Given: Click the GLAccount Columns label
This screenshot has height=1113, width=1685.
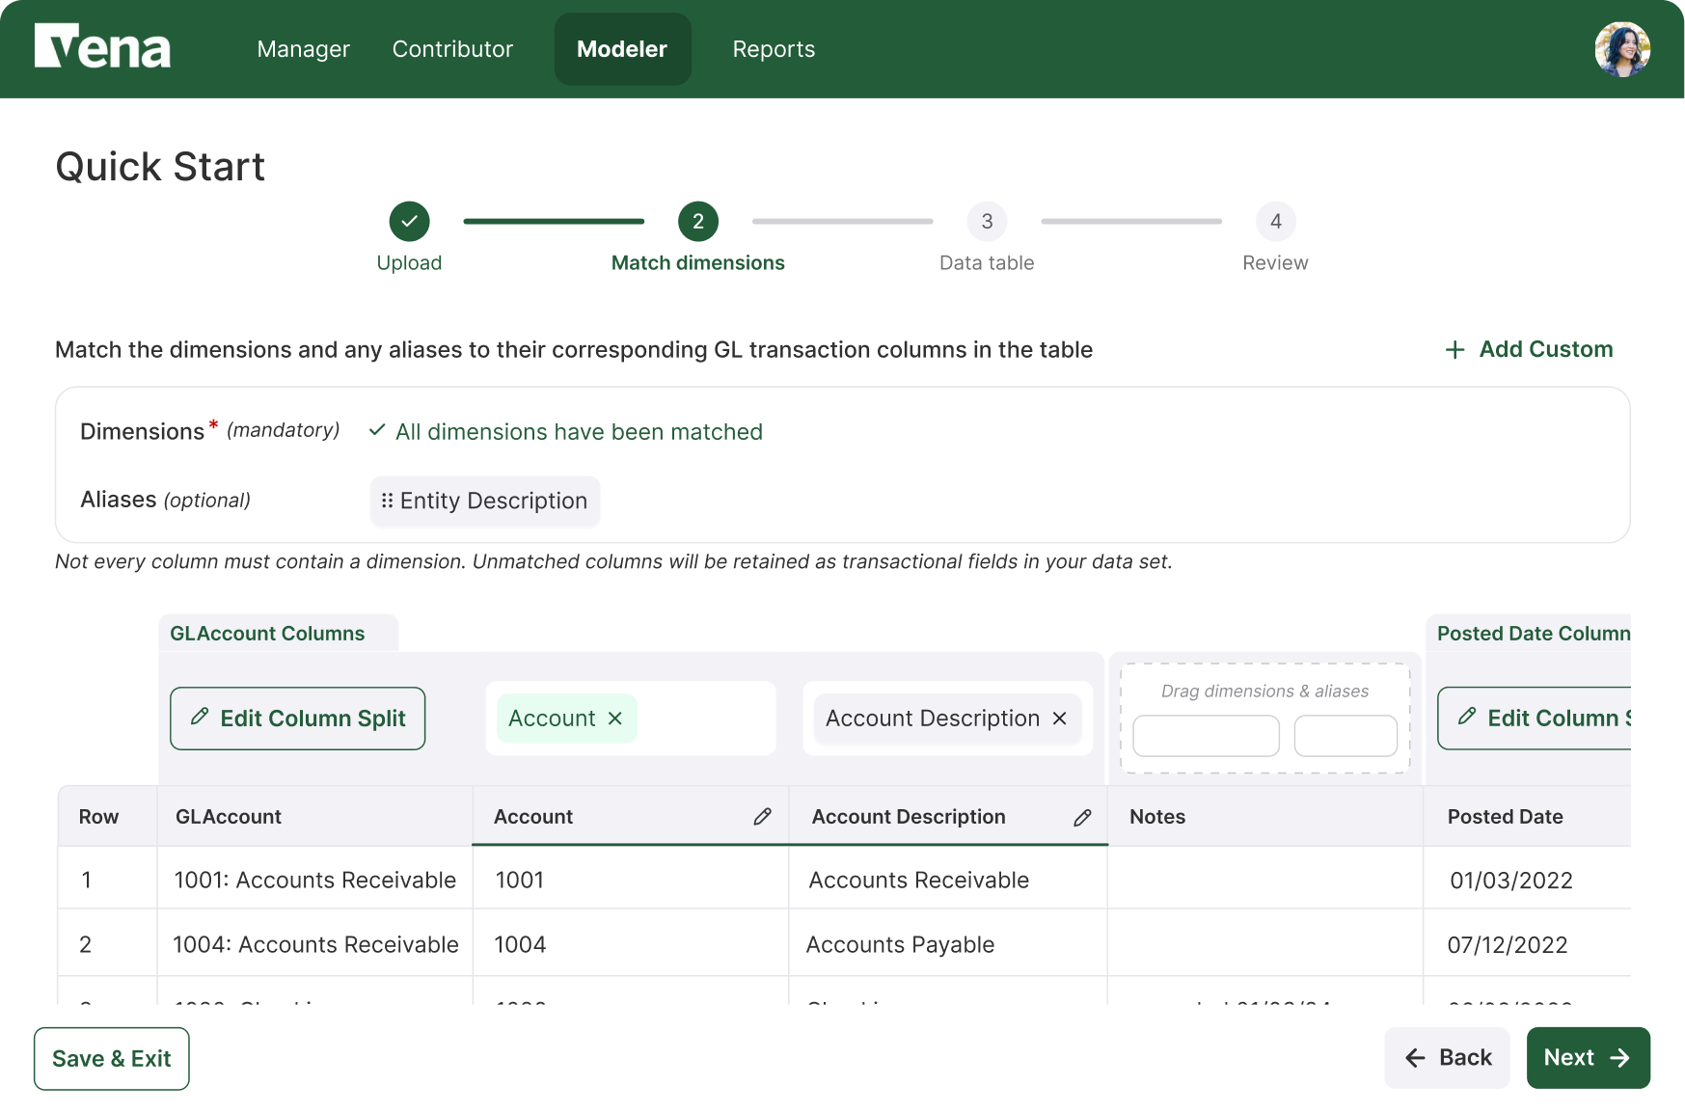Looking at the screenshot, I should [x=267, y=634].
